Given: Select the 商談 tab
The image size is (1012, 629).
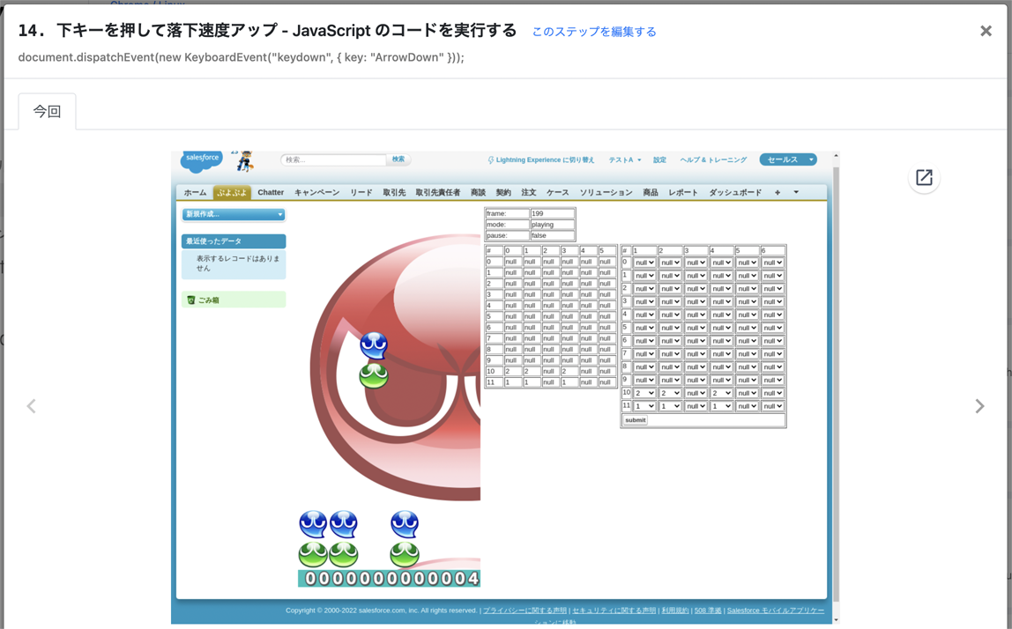Looking at the screenshot, I should tap(479, 192).
